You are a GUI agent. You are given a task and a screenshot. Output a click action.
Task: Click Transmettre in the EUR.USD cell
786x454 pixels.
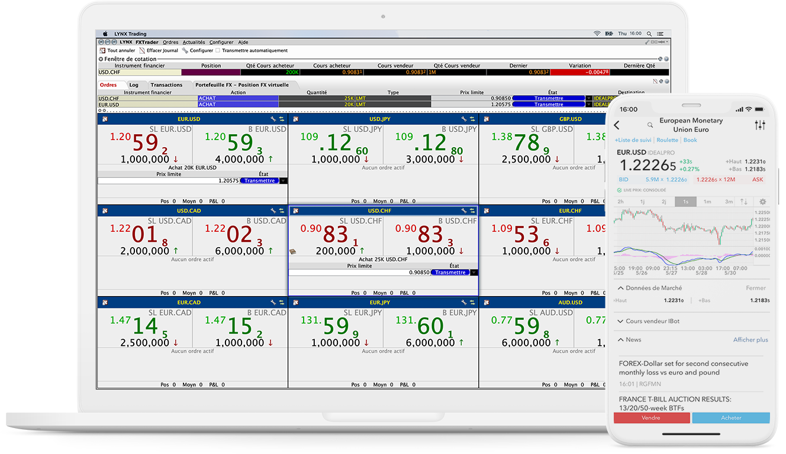click(x=259, y=181)
